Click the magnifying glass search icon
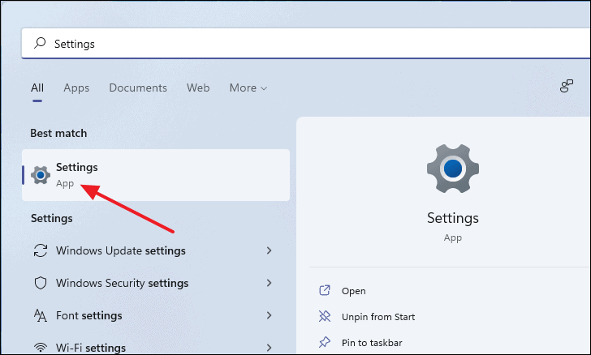Viewport: 591px width, 355px height. [x=40, y=43]
